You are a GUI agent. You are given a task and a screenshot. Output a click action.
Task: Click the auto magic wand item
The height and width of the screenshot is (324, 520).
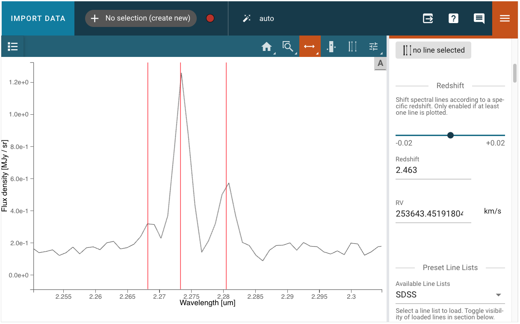(x=259, y=18)
